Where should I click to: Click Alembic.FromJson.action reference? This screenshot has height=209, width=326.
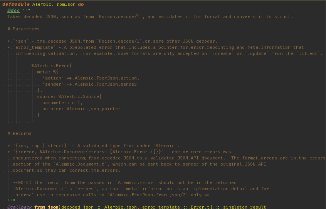106,78
